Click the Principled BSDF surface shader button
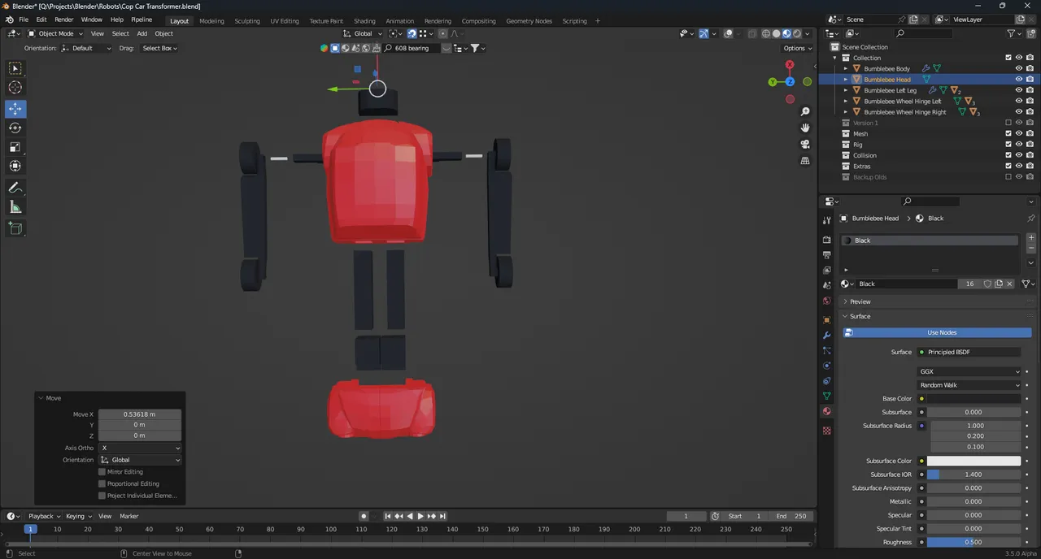Image resolution: width=1041 pixels, height=559 pixels. pyautogui.click(x=969, y=352)
